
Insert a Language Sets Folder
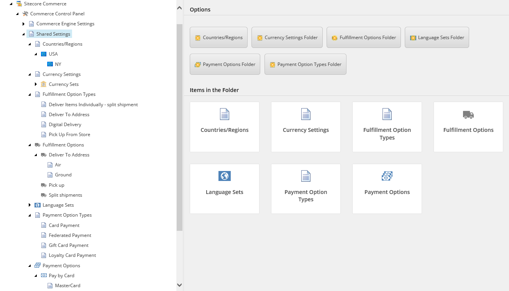[x=437, y=38]
